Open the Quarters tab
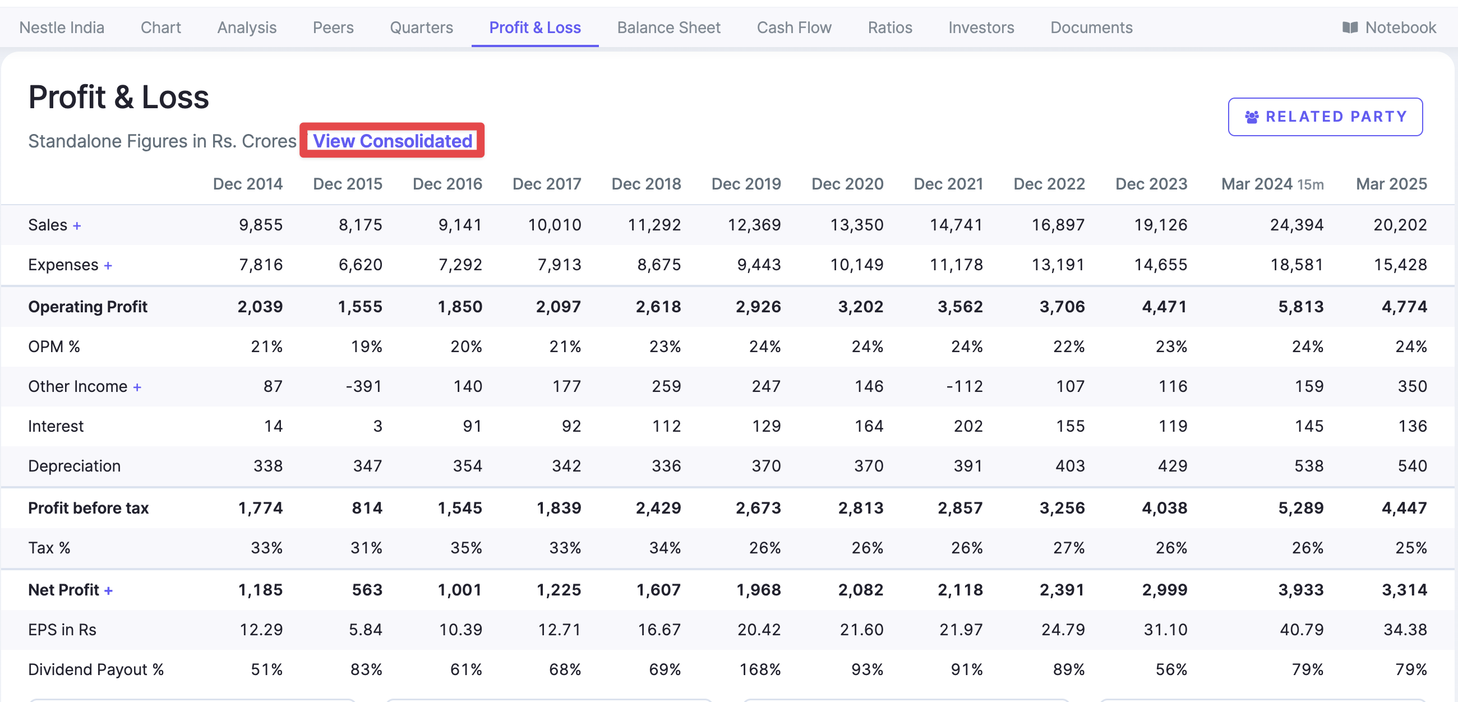Viewport: 1458px width, 702px height. tap(421, 27)
